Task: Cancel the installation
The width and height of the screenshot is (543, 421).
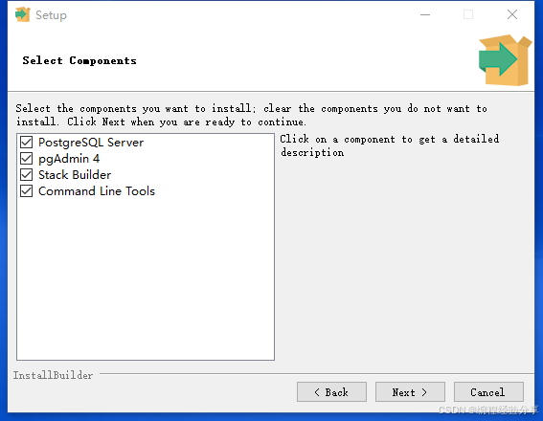Action: (x=488, y=392)
